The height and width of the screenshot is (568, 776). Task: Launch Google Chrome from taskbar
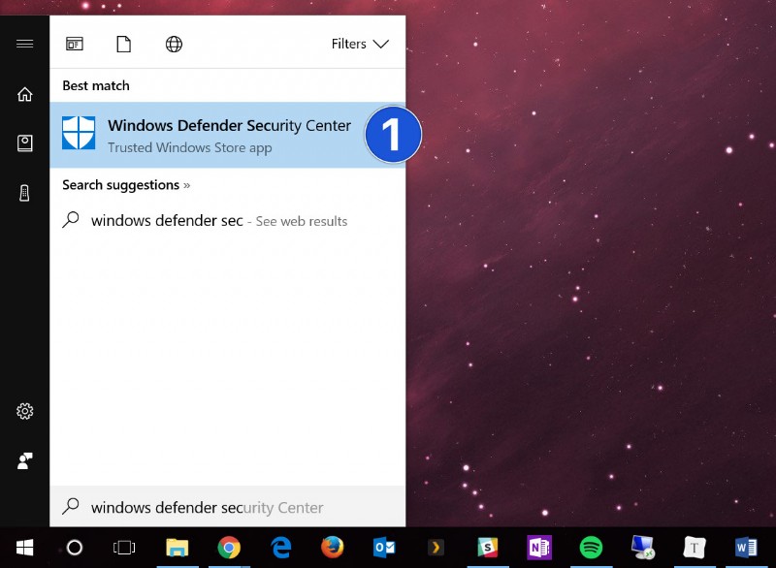[x=229, y=548]
